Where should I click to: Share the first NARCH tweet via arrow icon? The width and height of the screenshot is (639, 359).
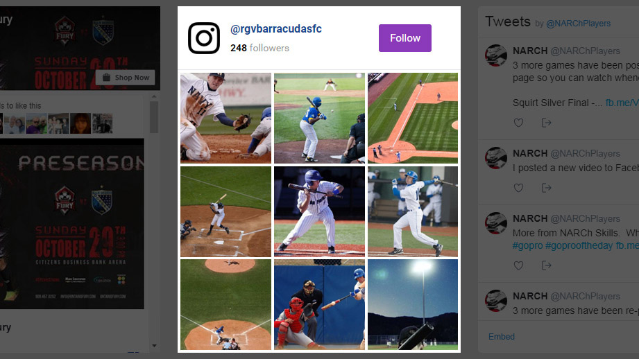(546, 123)
